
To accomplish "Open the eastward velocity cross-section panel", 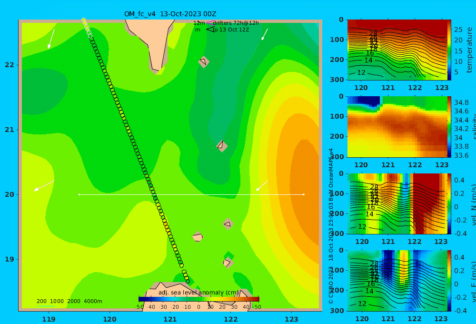I will tap(397, 281).
